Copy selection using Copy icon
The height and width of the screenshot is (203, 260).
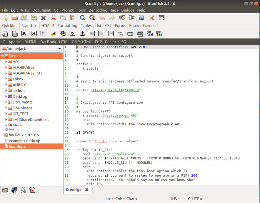(x=63, y=18)
